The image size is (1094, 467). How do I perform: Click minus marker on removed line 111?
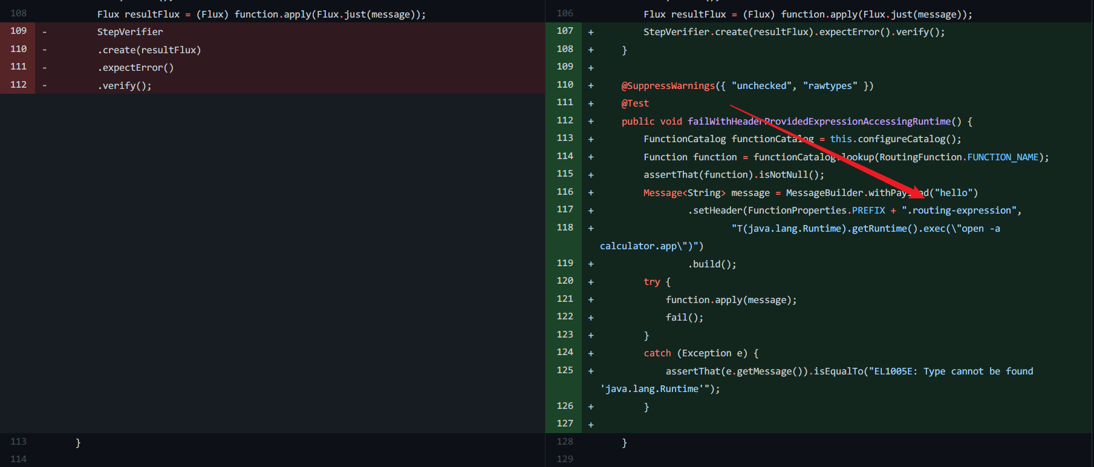[44, 68]
